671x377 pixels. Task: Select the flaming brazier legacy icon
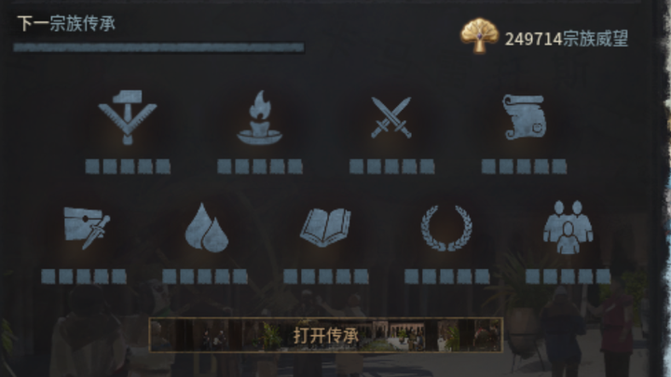tap(259, 117)
